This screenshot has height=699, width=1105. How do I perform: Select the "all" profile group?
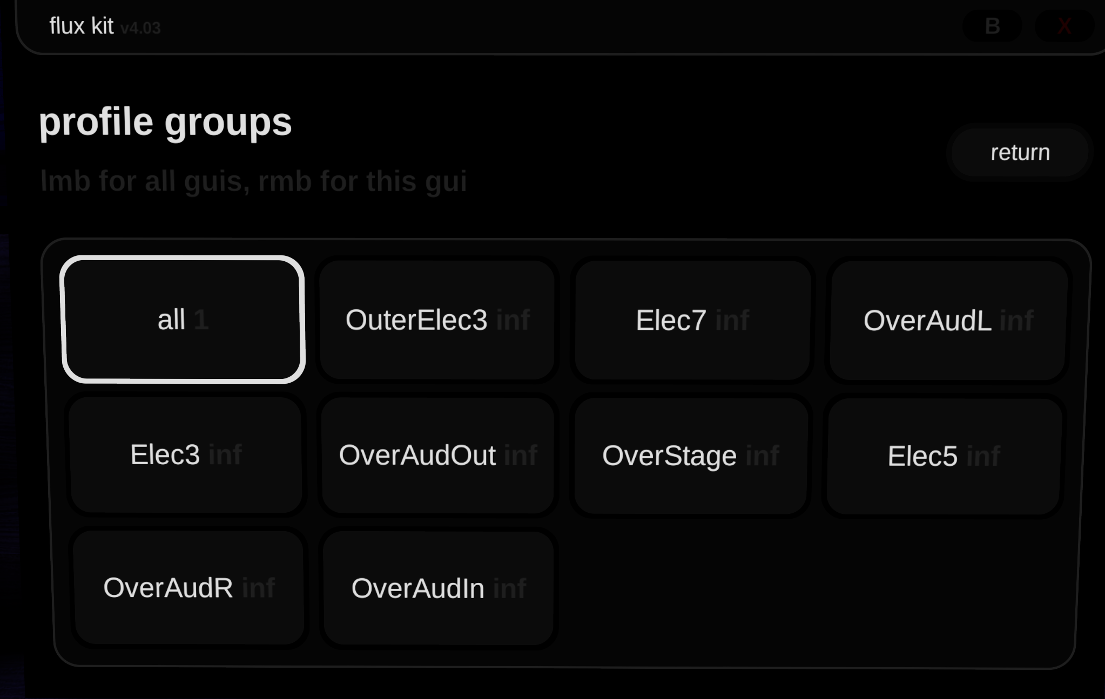[x=183, y=320]
